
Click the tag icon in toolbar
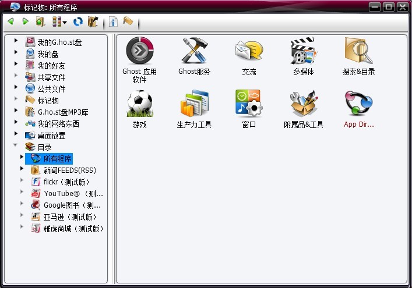(128, 22)
